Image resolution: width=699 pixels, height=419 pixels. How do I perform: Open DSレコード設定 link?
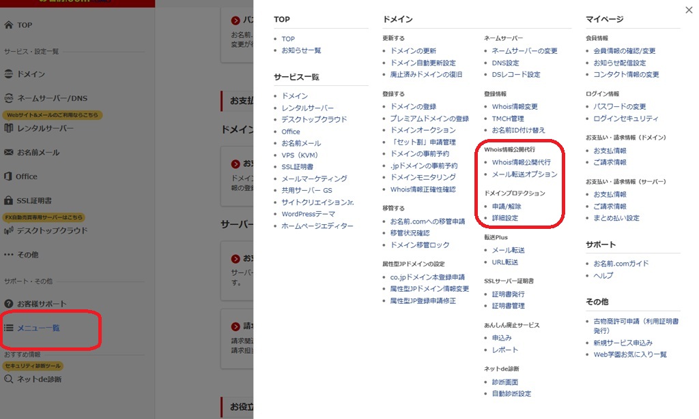point(516,74)
